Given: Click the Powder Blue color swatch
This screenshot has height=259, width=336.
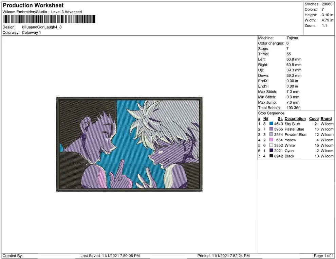Looking at the screenshot, I should tap(271, 134).
